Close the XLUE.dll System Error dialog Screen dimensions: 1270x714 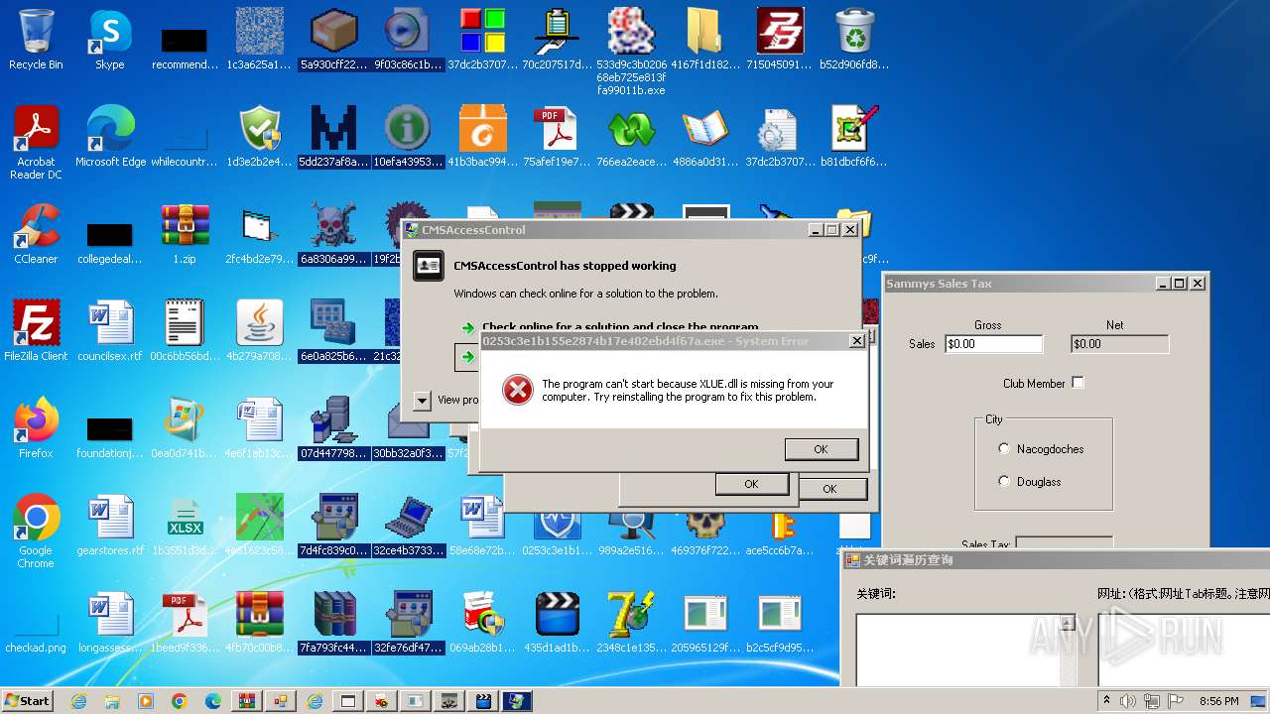[857, 341]
